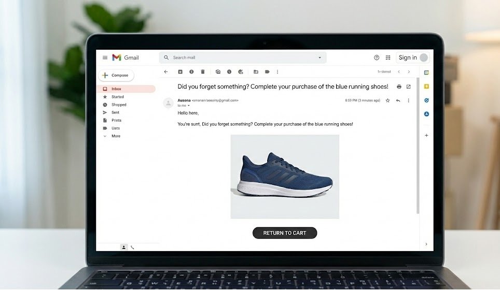Go to the newer message arrow

(x=398, y=72)
